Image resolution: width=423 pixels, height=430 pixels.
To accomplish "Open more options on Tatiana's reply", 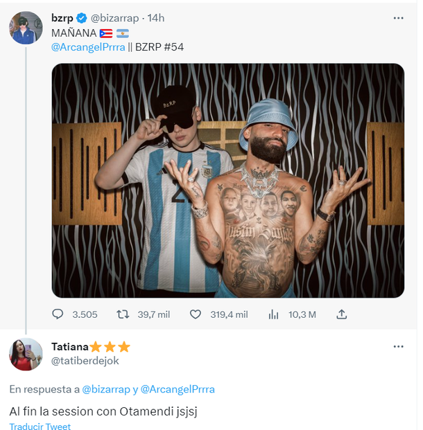I will pyautogui.click(x=398, y=346).
